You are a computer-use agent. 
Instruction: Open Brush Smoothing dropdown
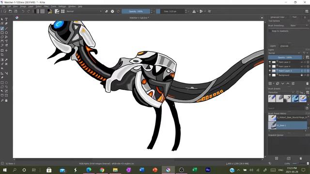(x=299, y=26)
